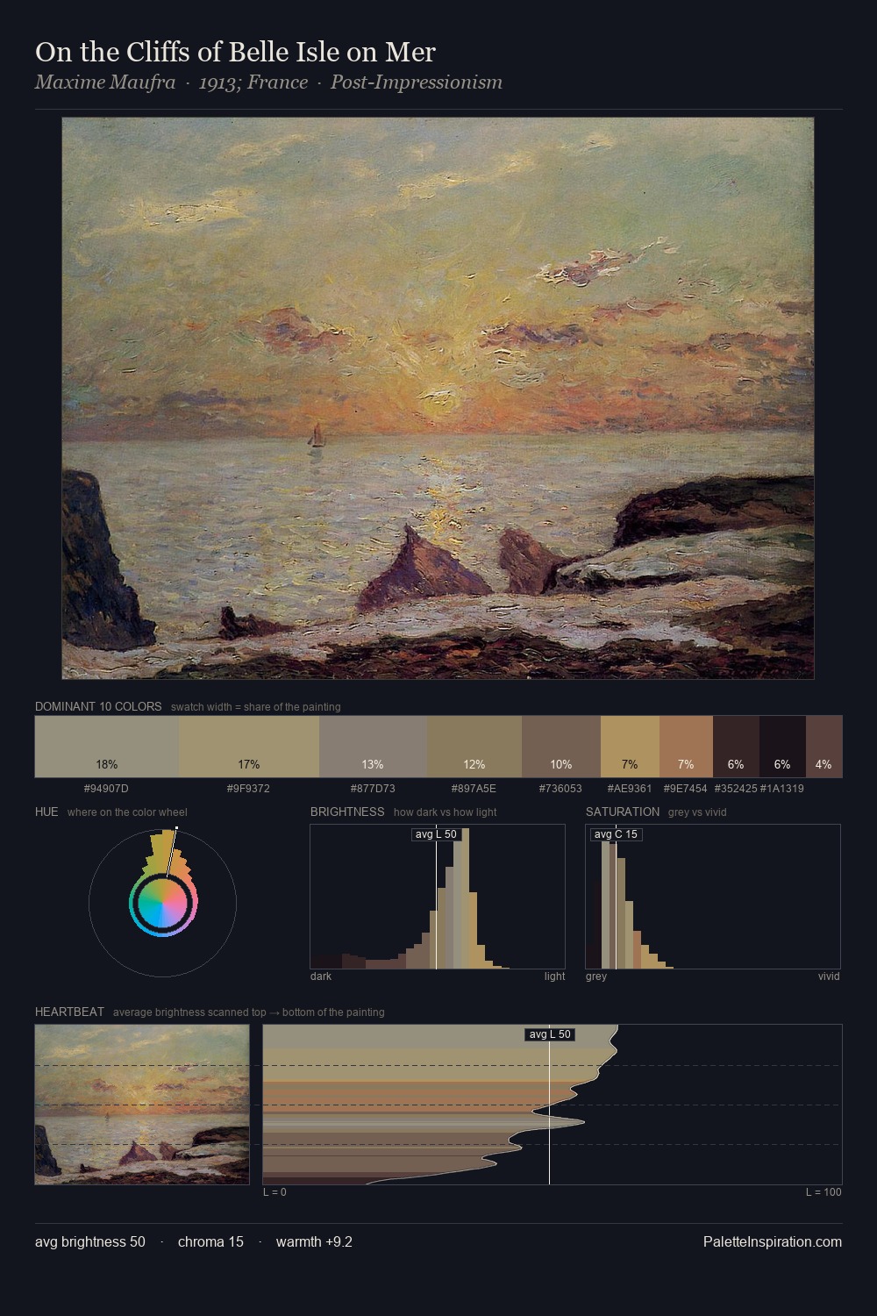877x1316 pixels.
Task: Click the 'L = 0' axis label
Action: [275, 1192]
